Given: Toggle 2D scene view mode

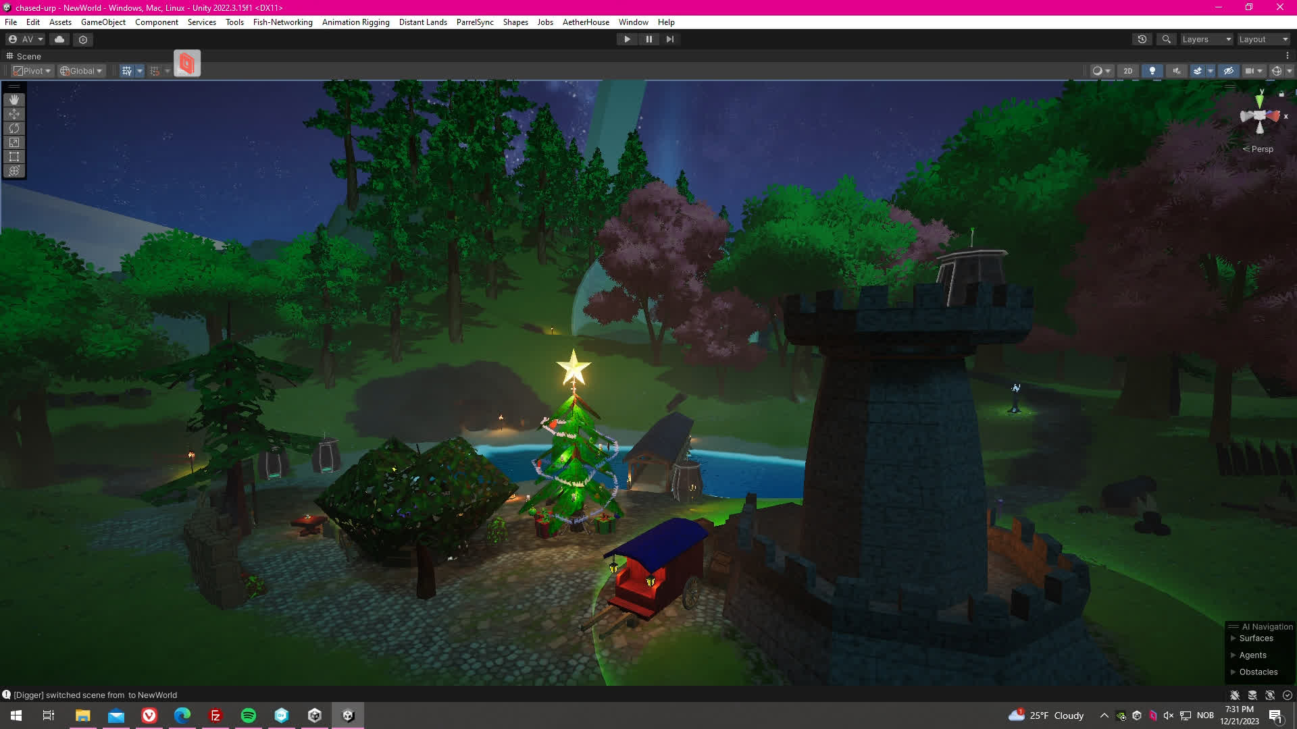Looking at the screenshot, I should [x=1127, y=71].
